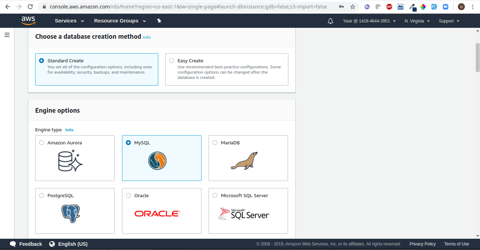The width and height of the screenshot is (480, 250).
Task: Click the purple Ws extension icon
Action: (x=367, y=7)
